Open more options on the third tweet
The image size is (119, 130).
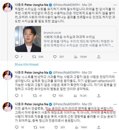pos(115,104)
